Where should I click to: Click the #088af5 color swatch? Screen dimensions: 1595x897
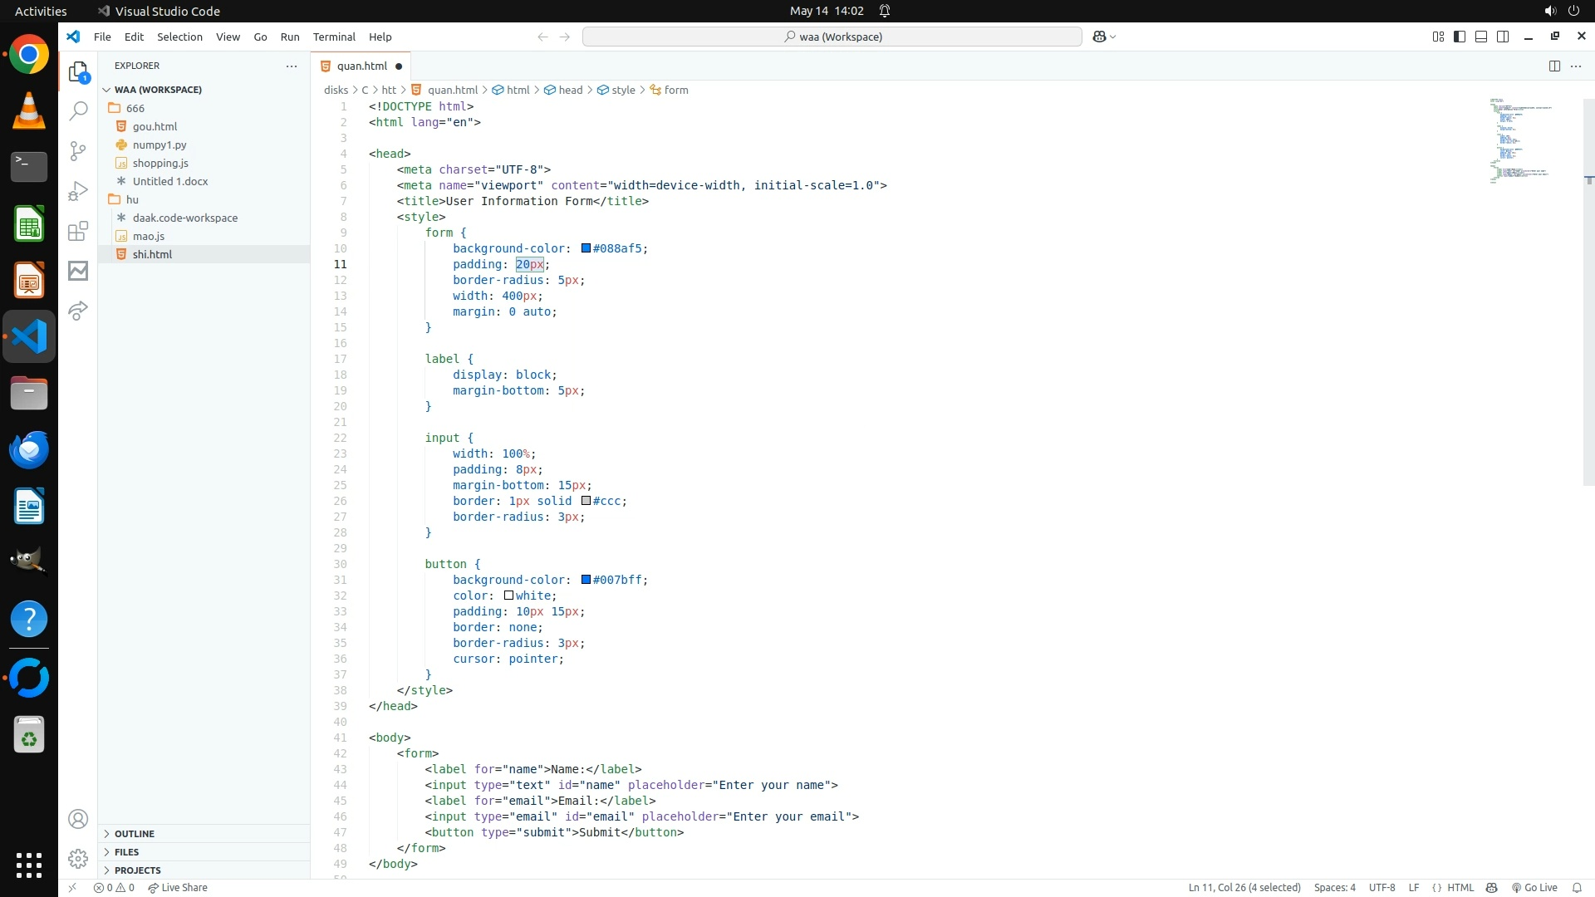586,248
